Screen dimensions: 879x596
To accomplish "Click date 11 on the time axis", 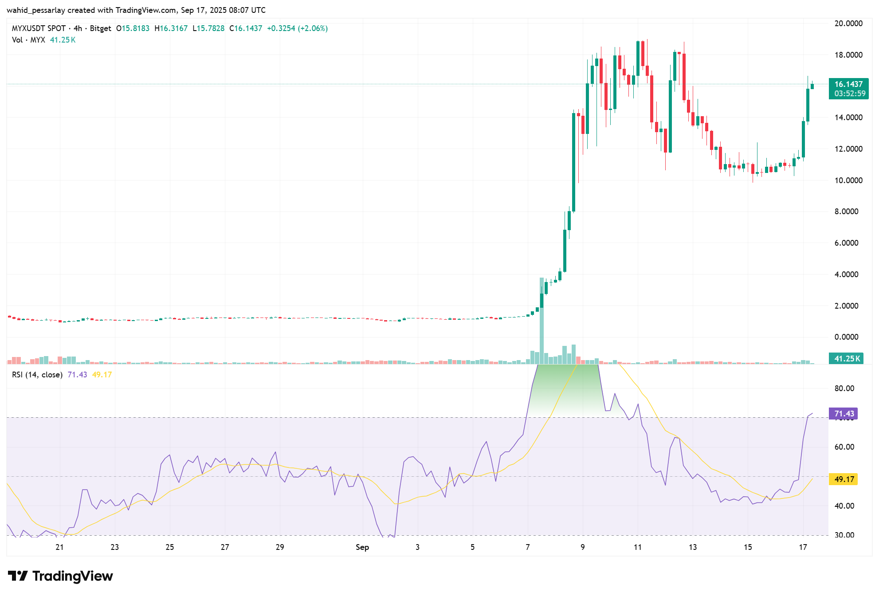I will click(x=638, y=547).
